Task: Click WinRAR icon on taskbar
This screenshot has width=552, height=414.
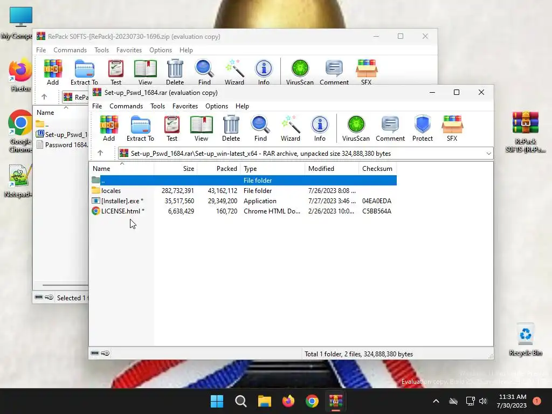Action: [x=336, y=401]
